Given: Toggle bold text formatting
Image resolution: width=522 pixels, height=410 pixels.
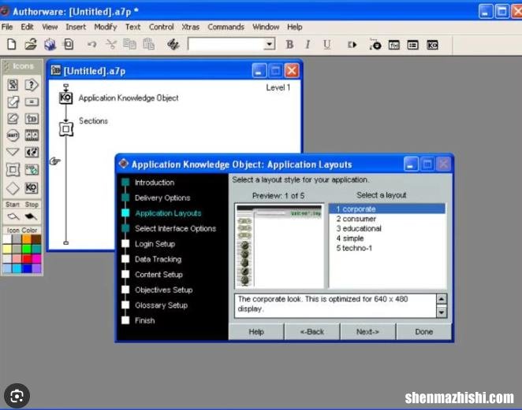Looking at the screenshot, I should [x=289, y=45].
